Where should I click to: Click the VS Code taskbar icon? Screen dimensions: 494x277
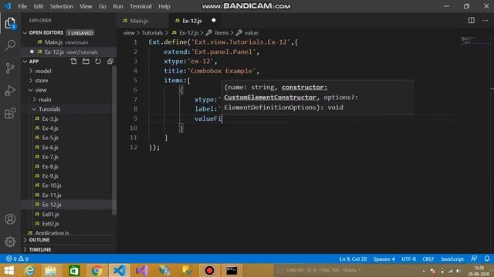coord(120,271)
